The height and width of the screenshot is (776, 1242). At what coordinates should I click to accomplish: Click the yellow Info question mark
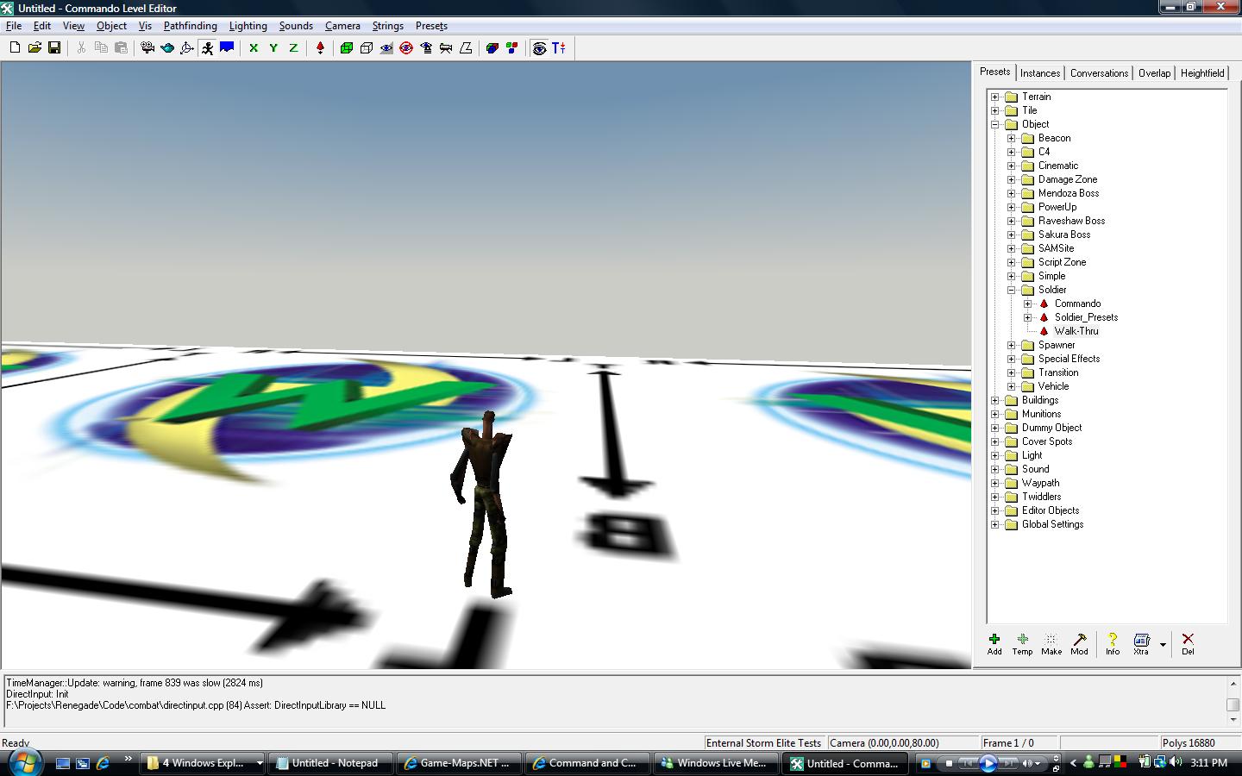point(1113,643)
